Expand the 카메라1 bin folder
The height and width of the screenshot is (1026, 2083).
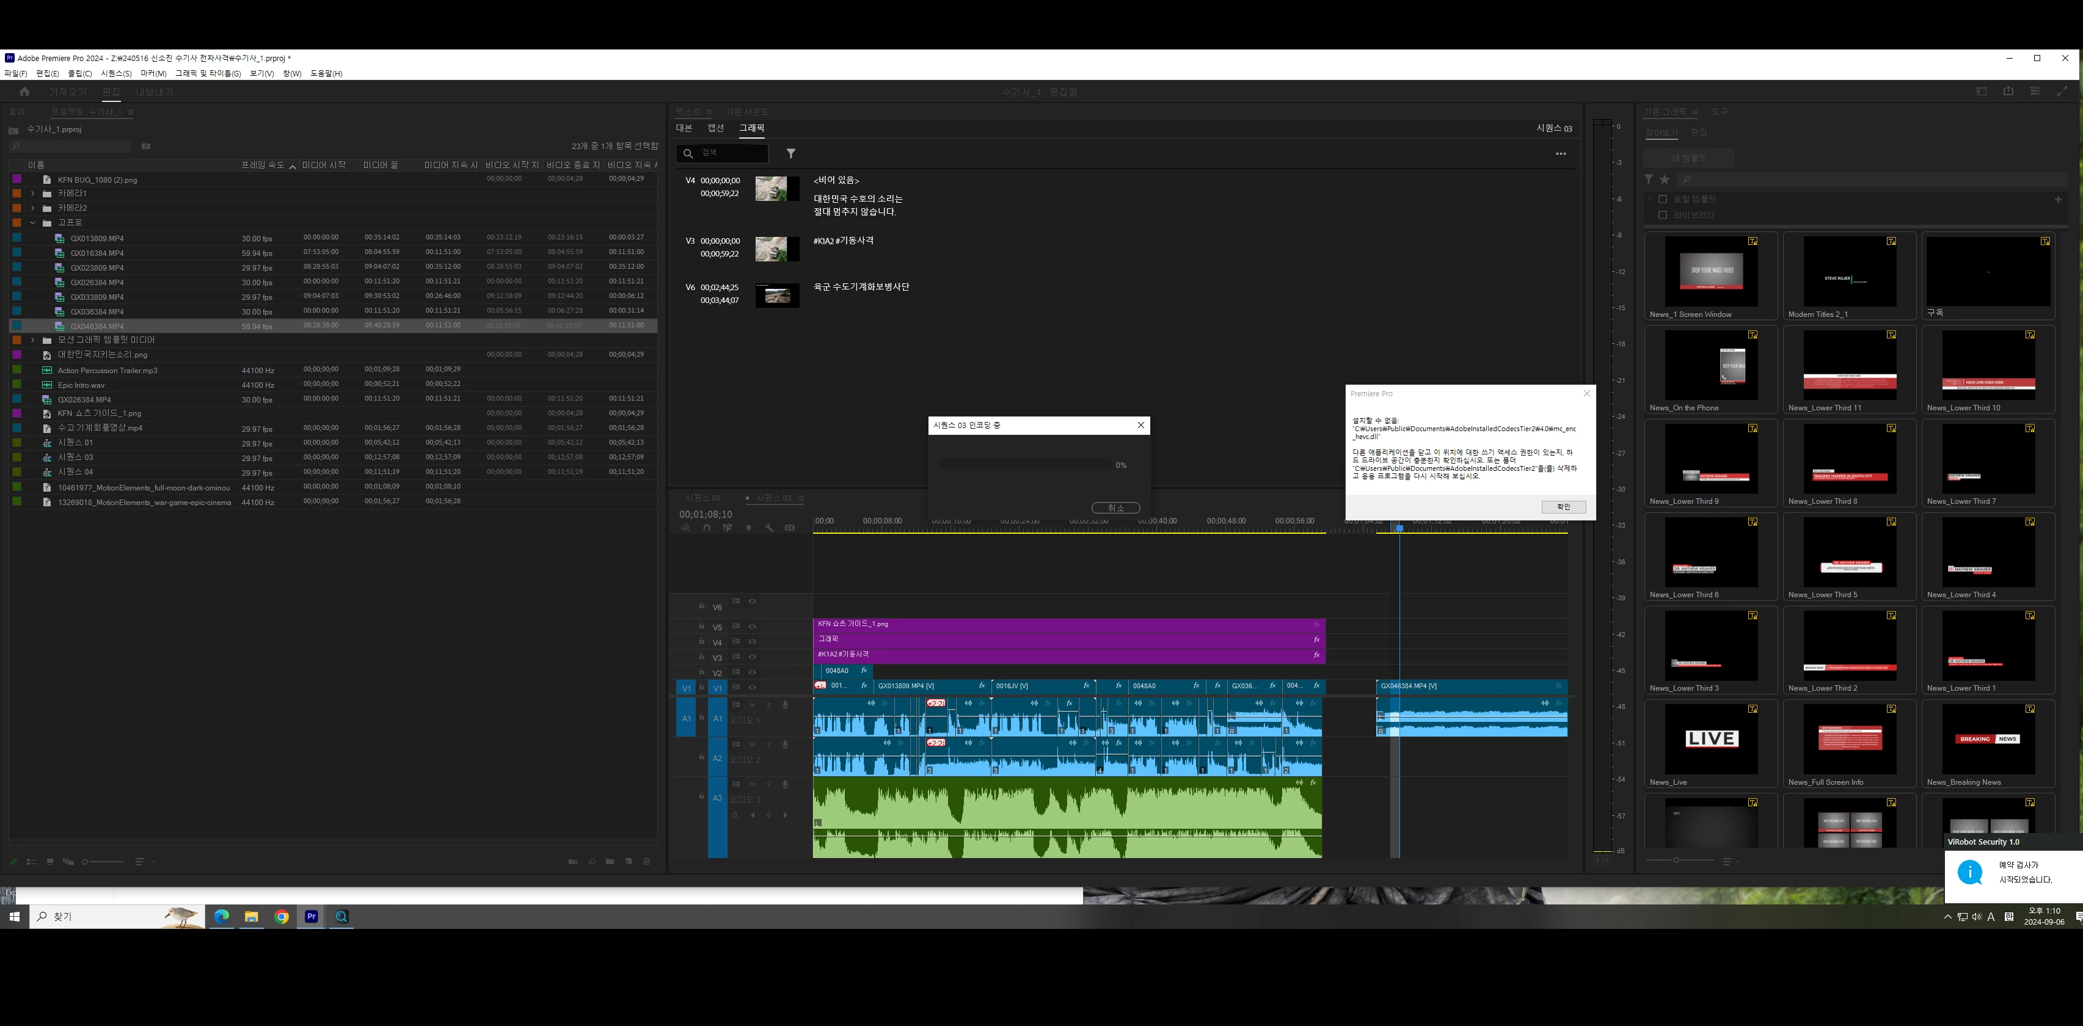(x=32, y=194)
